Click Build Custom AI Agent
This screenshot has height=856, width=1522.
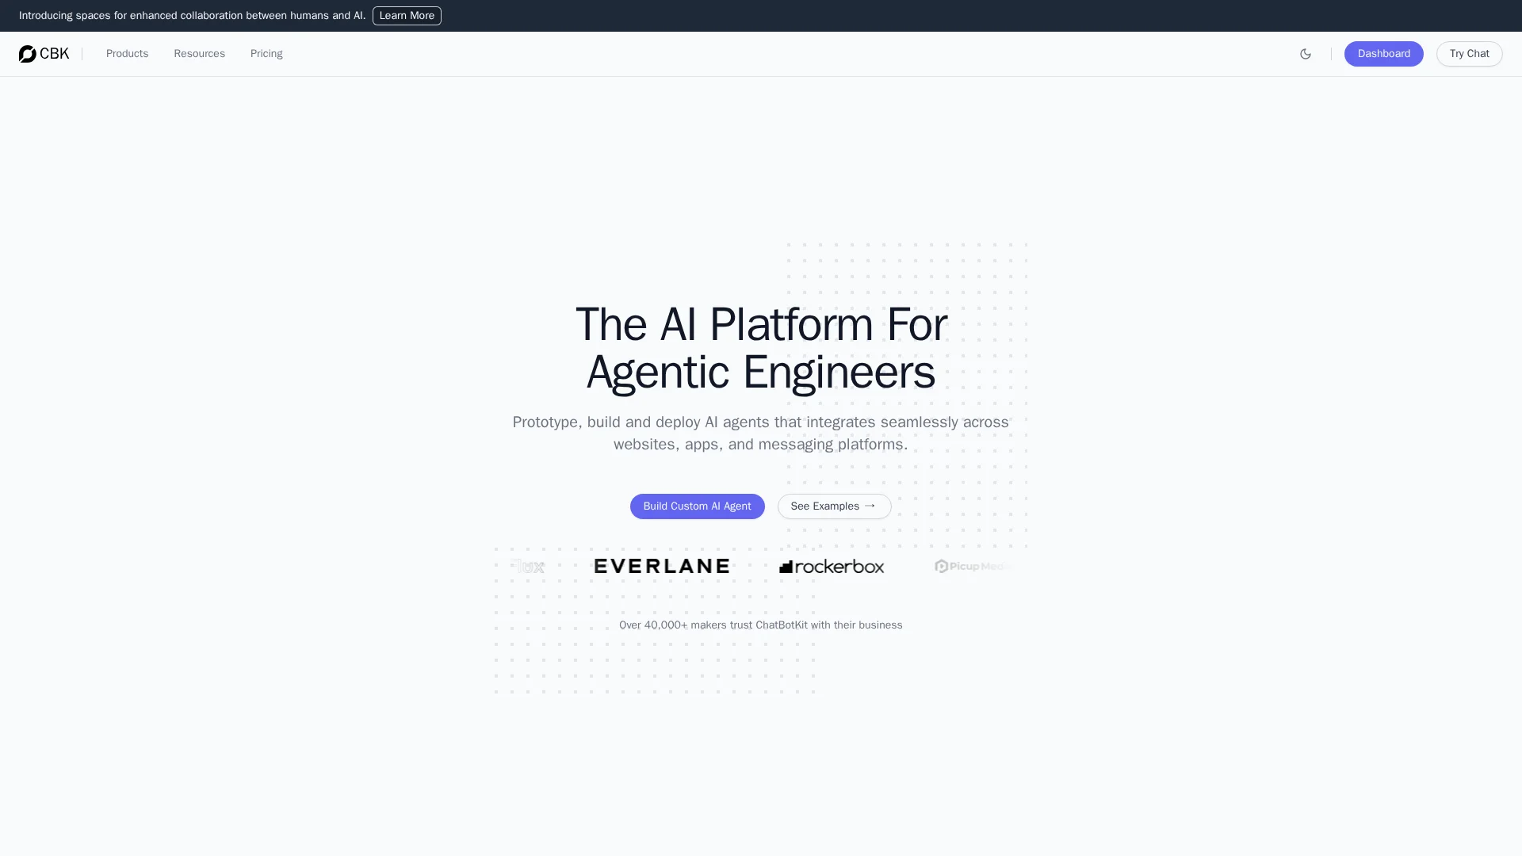(x=697, y=506)
